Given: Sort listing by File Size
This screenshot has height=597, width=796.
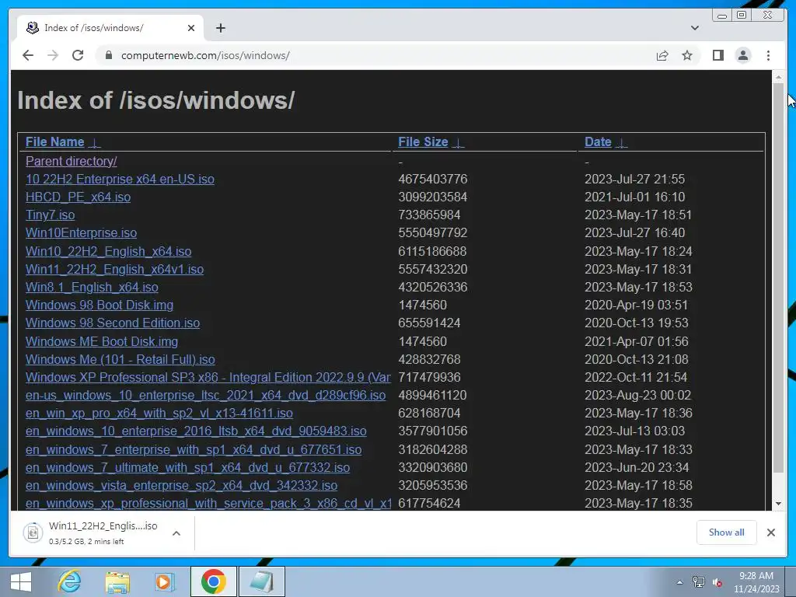Looking at the screenshot, I should pyautogui.click(x=423, y=141).
